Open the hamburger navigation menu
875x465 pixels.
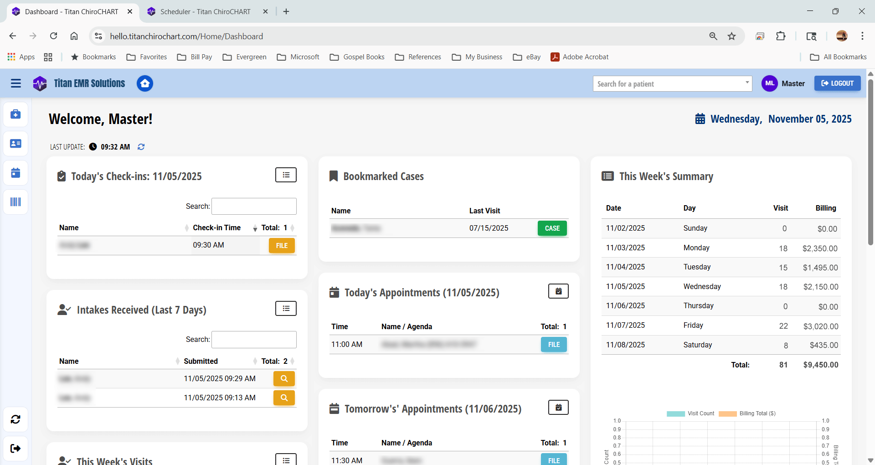point(15,83)
